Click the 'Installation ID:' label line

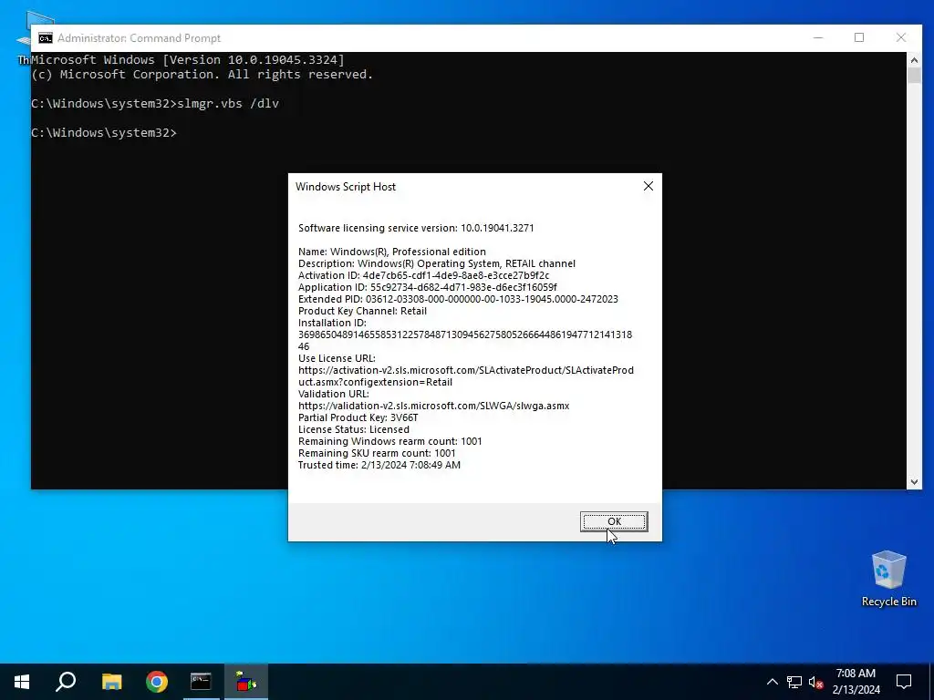[332, 323]
